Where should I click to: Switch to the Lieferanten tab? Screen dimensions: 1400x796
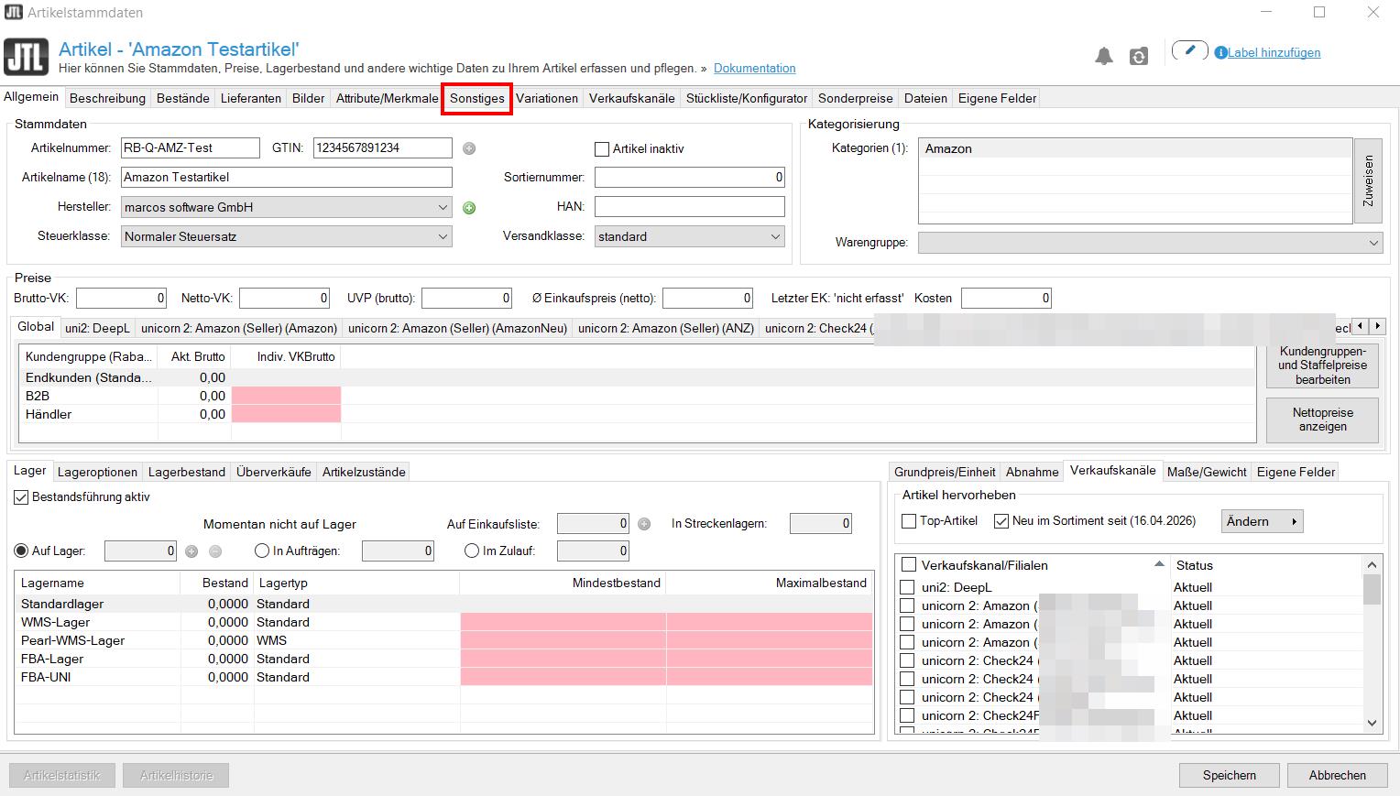251,98
